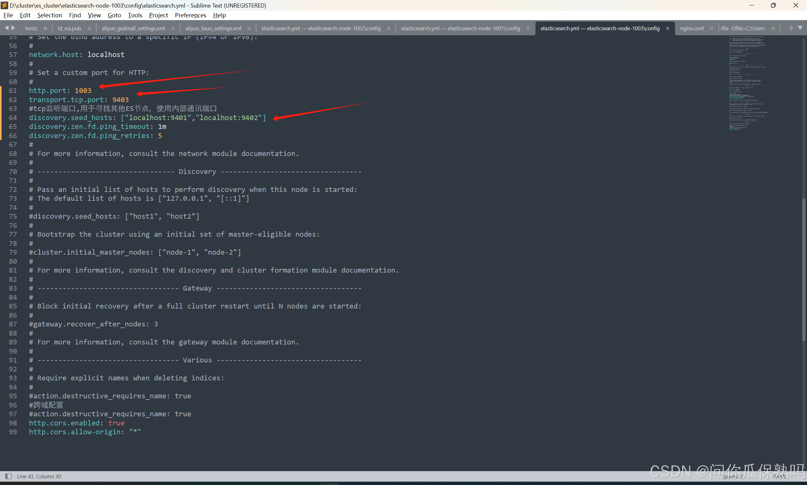807x485 pixels.
Task: Toggle the side bar from status bar icon
Action: 9,476
